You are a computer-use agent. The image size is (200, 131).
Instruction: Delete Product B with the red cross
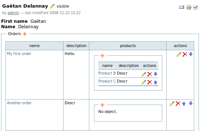[x=150, y=74]
